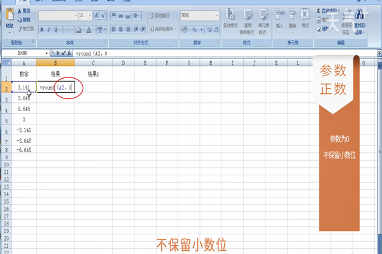Open the Clipboard (剪贴板) dialog launcher
382x254 pixels.
[33, 43]
